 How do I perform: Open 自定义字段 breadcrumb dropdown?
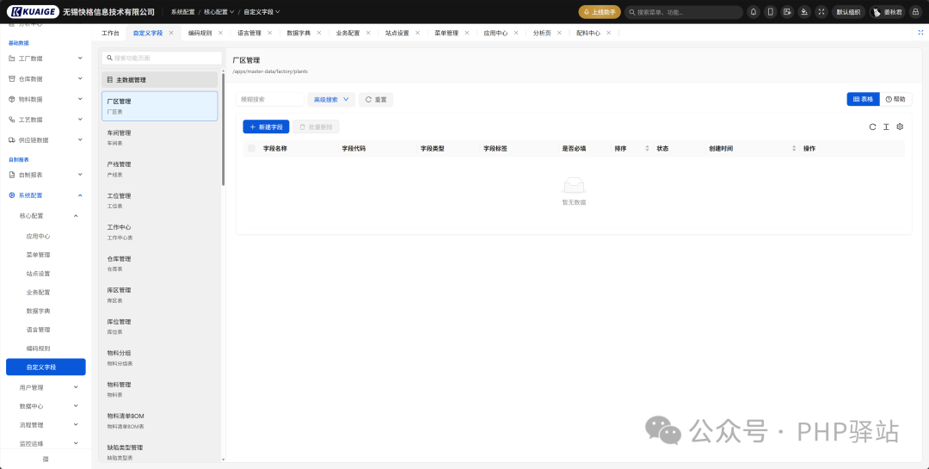[x=261, y=12]
